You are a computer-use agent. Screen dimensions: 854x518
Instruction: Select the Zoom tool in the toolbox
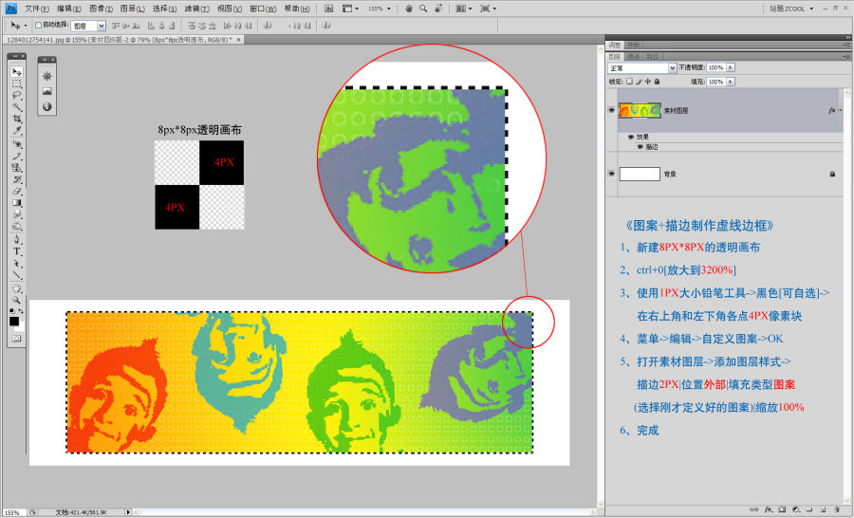point(17,300)
